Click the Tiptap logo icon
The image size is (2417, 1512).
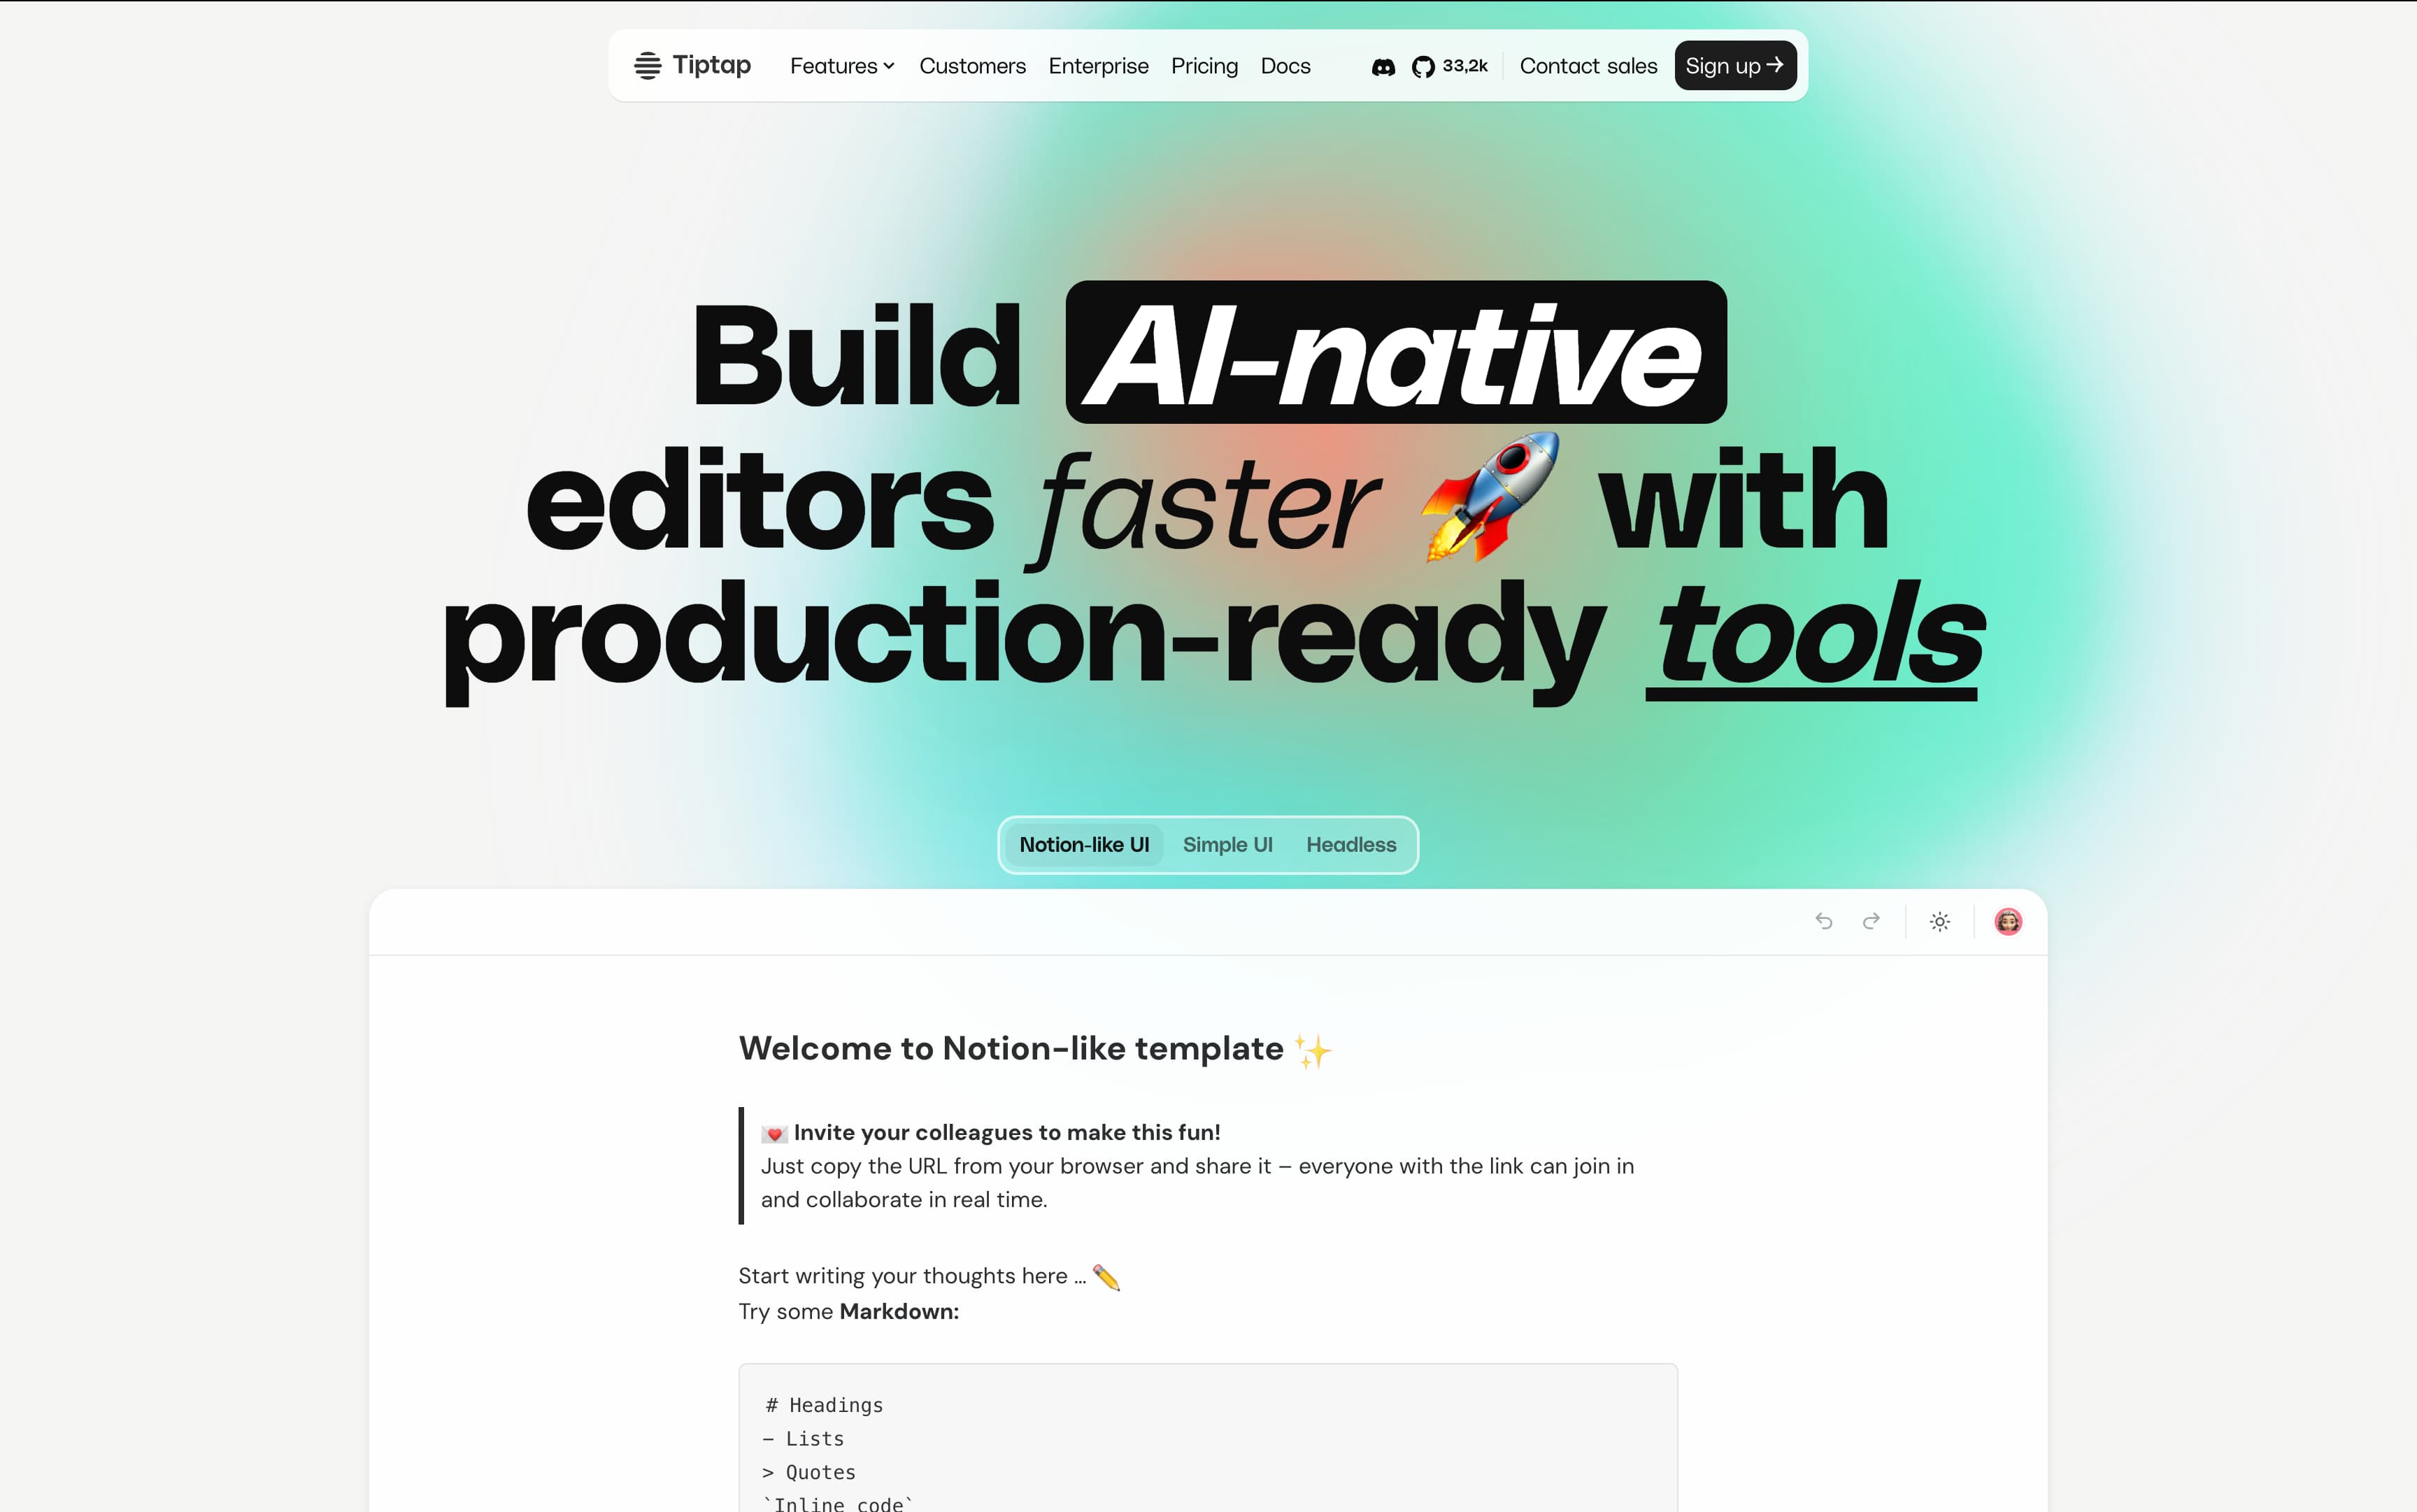[x=647, y=66]
